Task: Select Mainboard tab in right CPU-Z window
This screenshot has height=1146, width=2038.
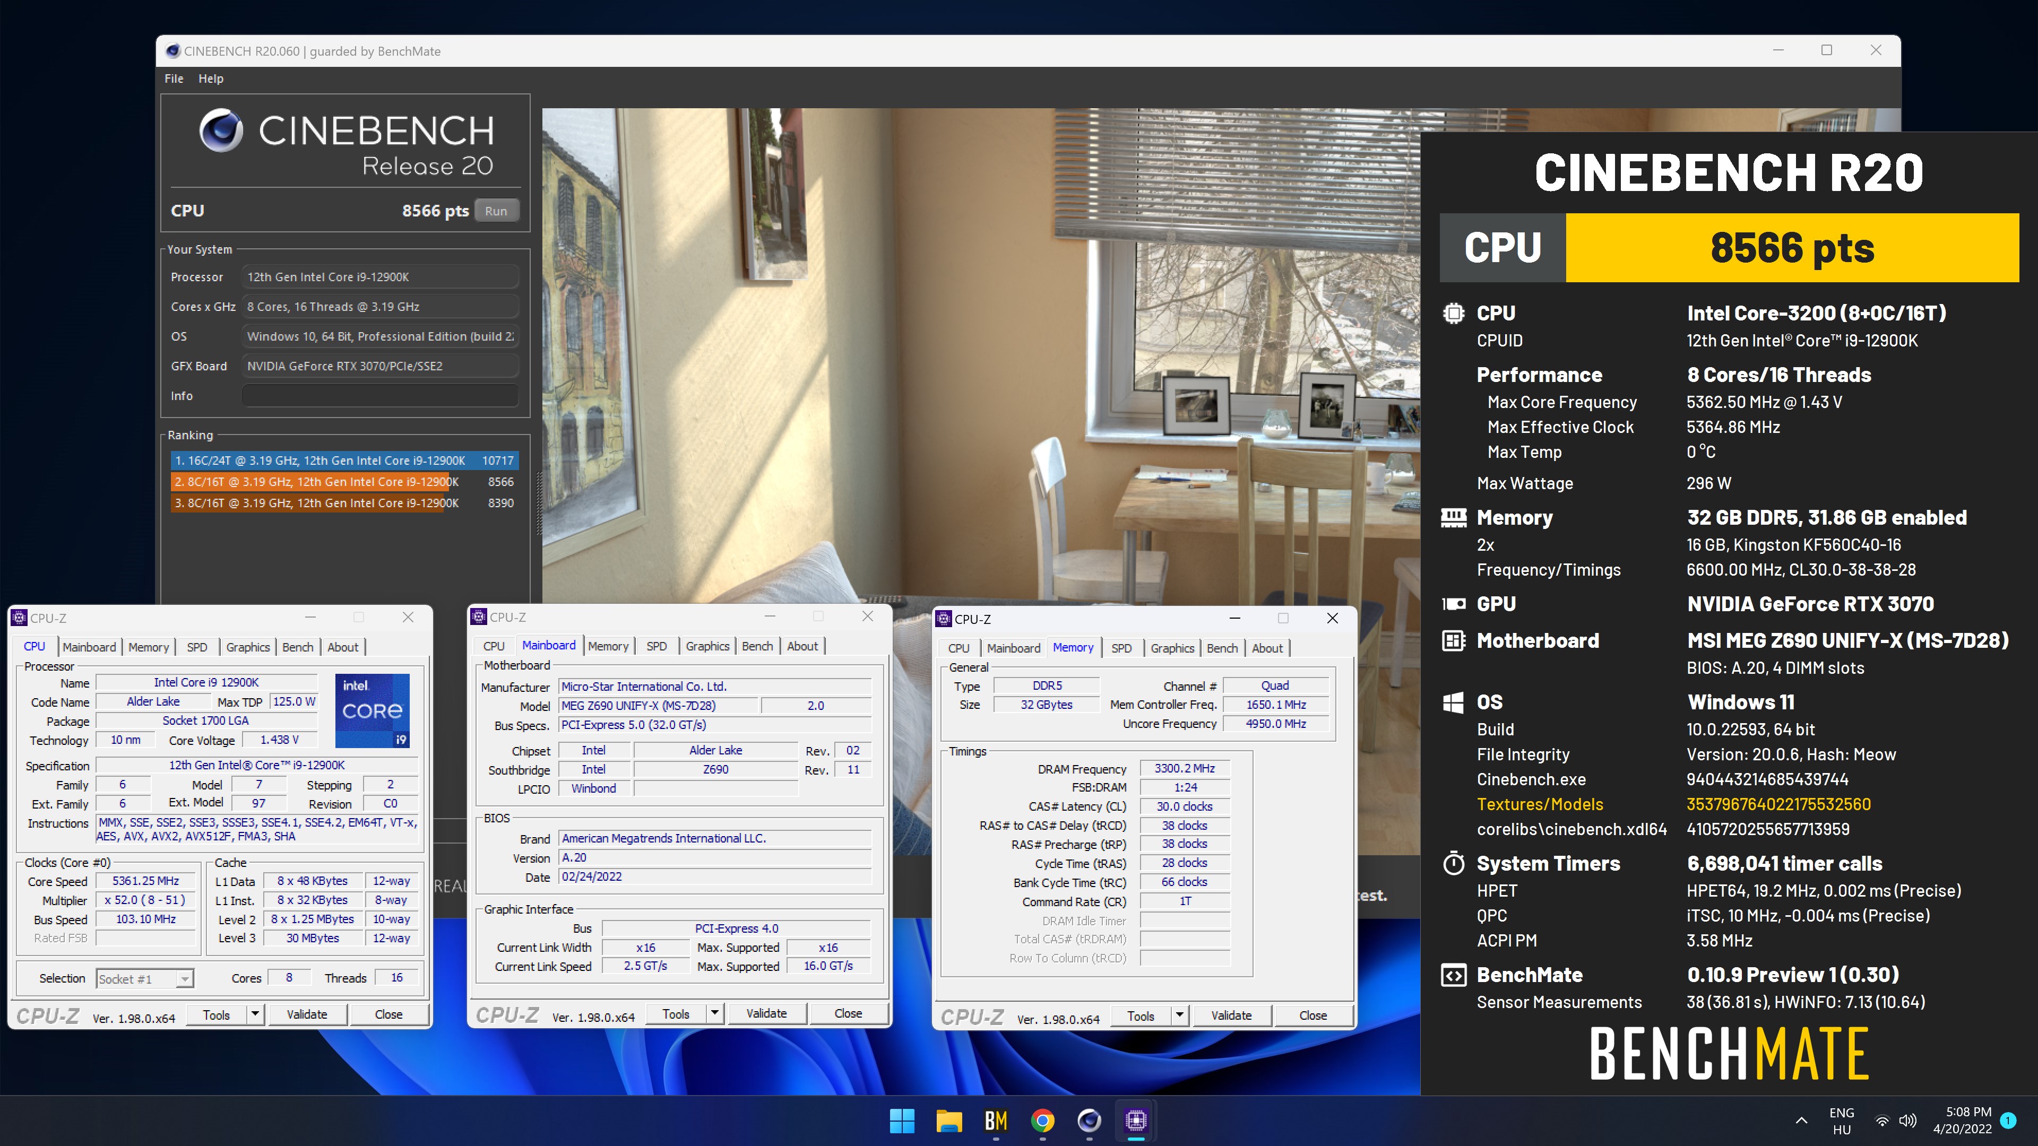Action: tap(1014, 648)
